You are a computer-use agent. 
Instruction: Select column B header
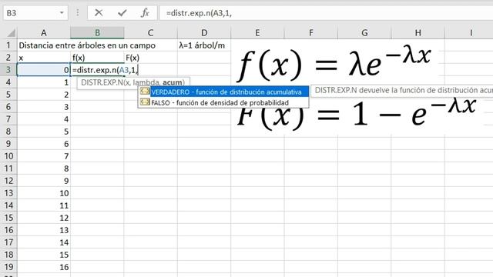point(97,32)
